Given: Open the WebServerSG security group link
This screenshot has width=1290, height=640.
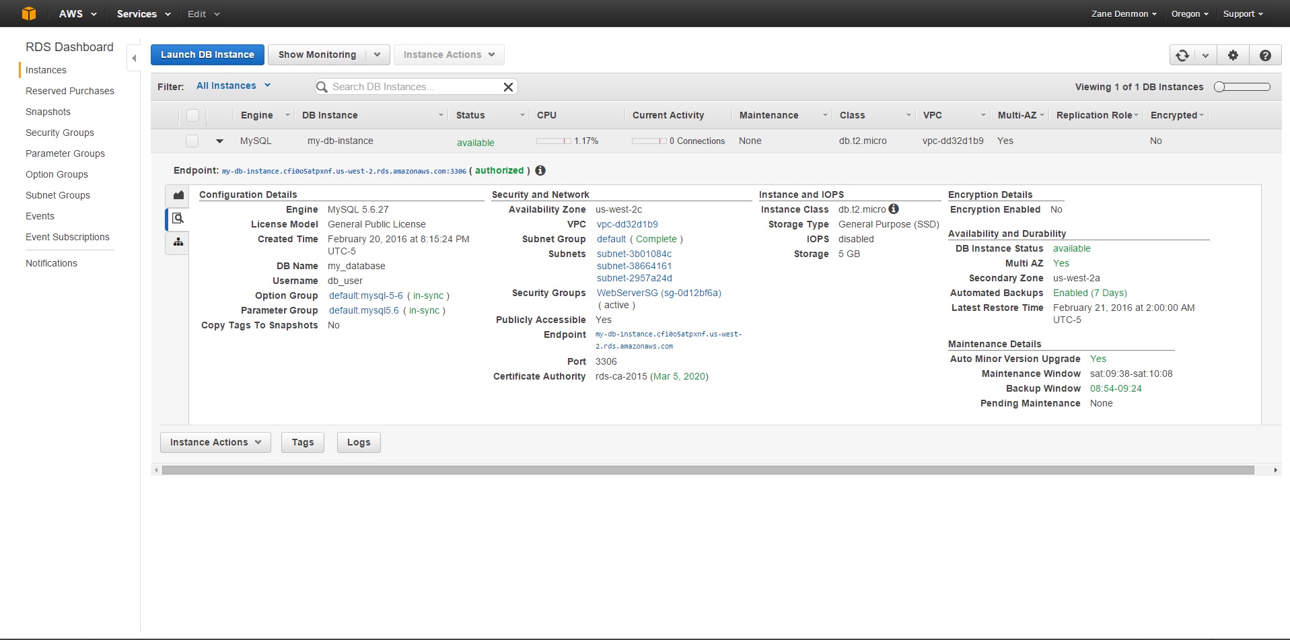Looking at the screenshot, I should 659,293.
